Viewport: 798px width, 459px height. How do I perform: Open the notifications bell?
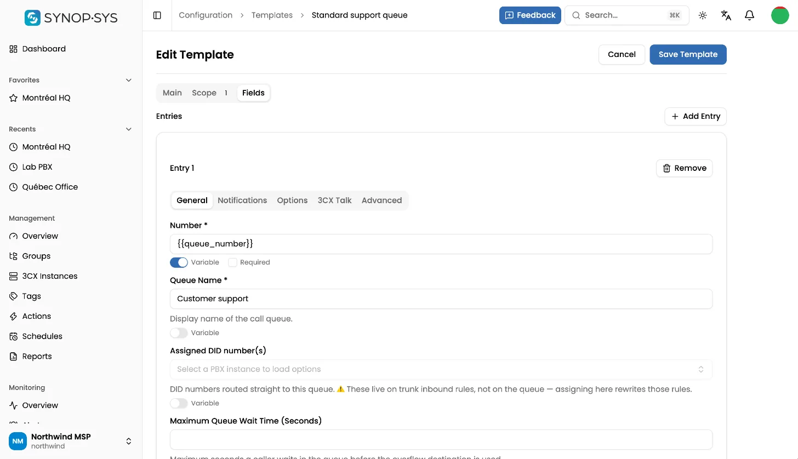pyautogui.click(x=750, y=15)
